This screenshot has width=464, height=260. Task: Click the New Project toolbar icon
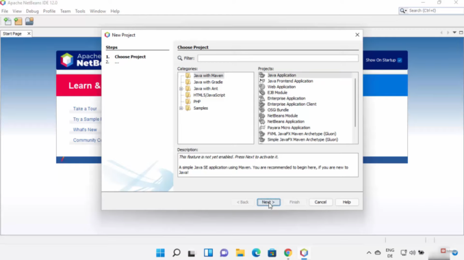[18, 21]
